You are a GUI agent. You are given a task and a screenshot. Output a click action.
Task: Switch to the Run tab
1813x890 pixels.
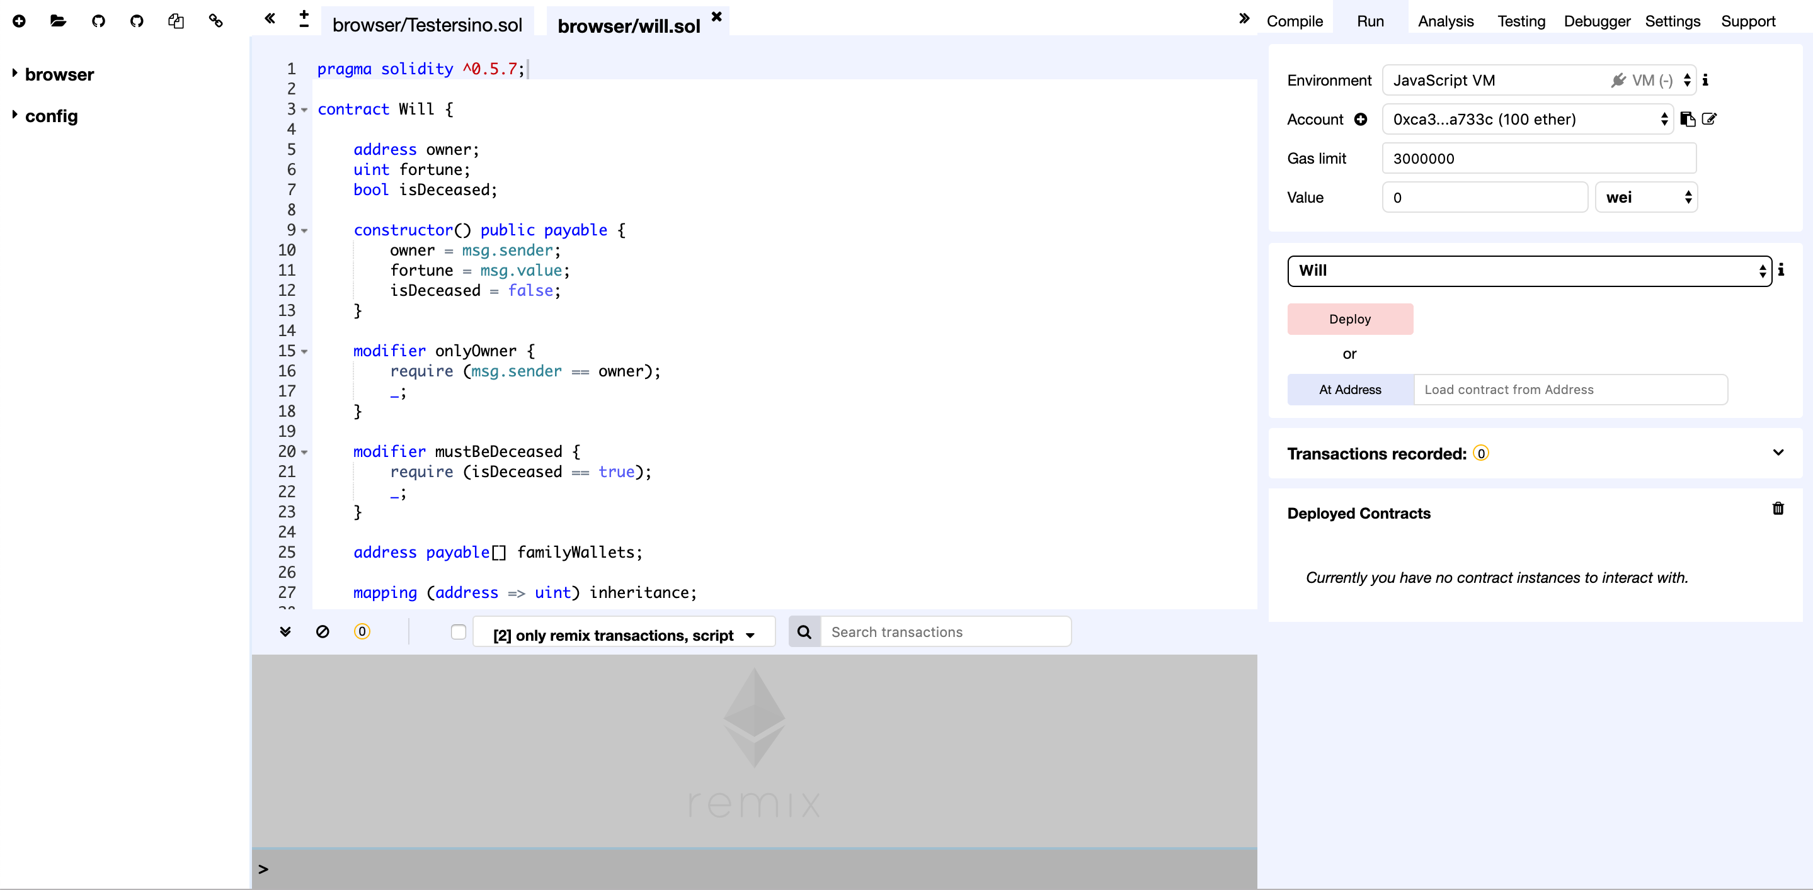coord(1370,21)
